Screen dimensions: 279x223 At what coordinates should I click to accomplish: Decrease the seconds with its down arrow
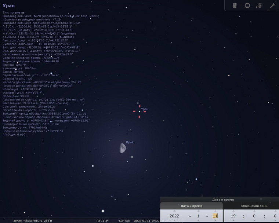click(275, 221)
